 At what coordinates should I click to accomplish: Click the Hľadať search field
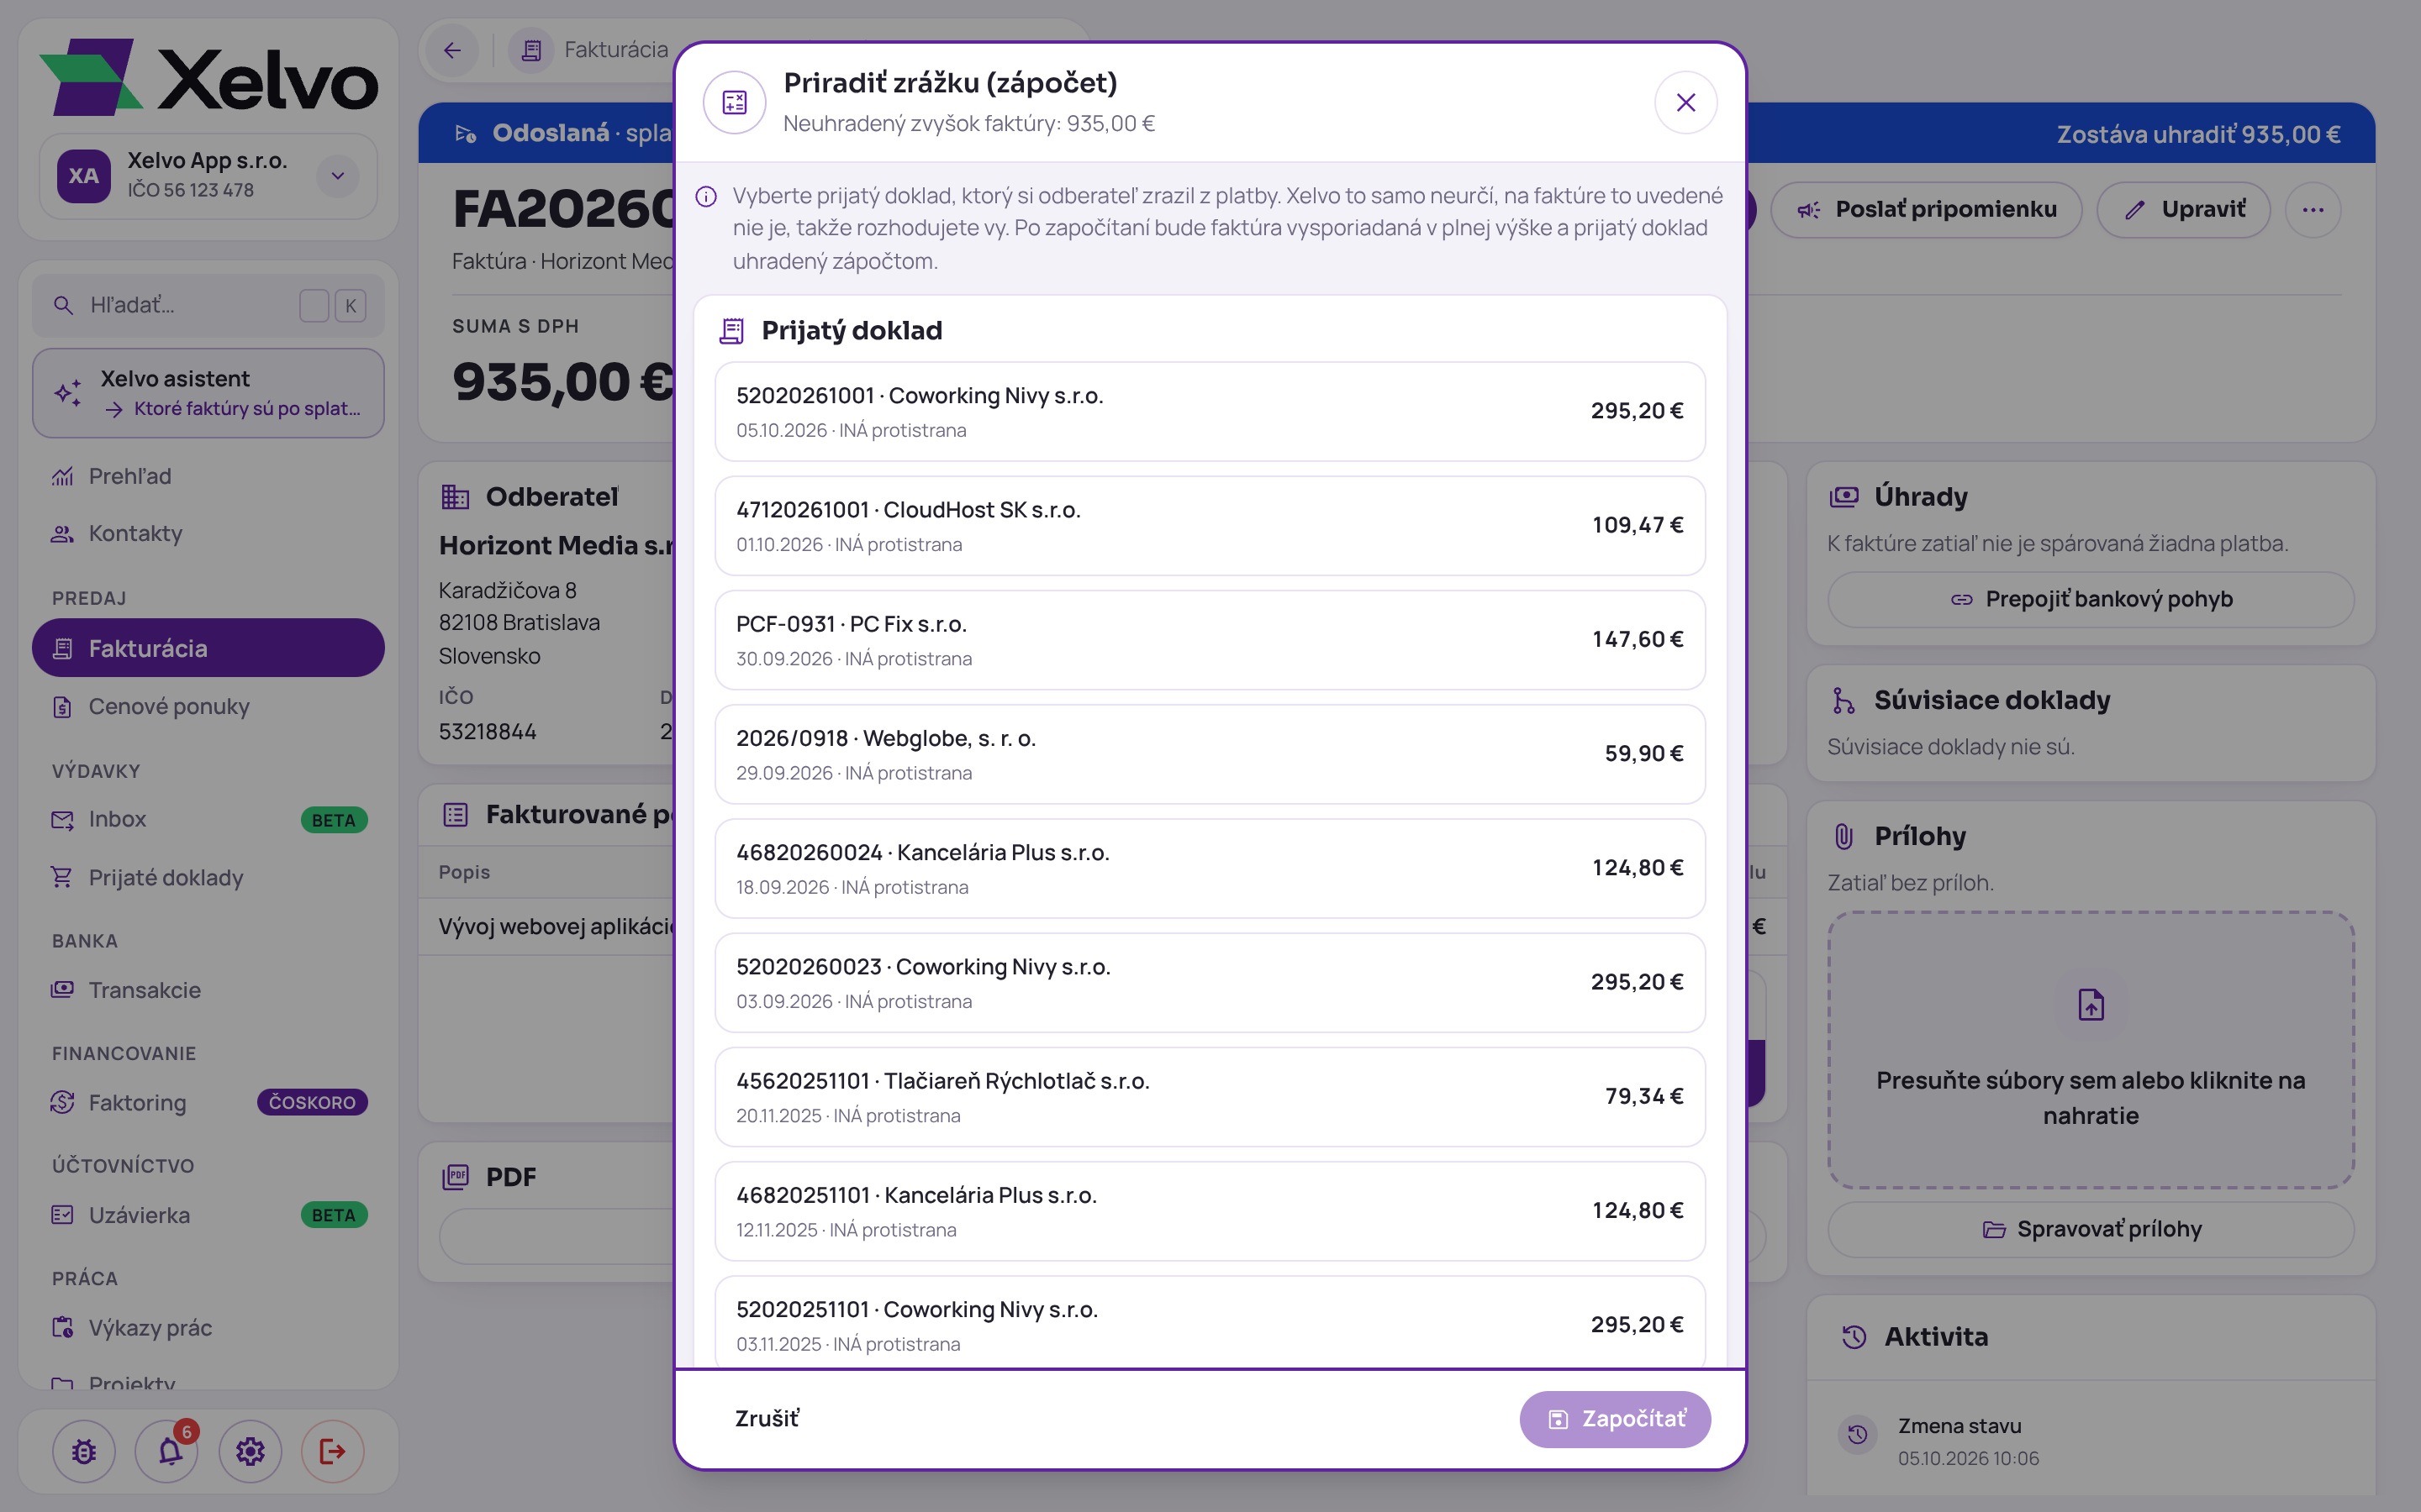point(208,305)
